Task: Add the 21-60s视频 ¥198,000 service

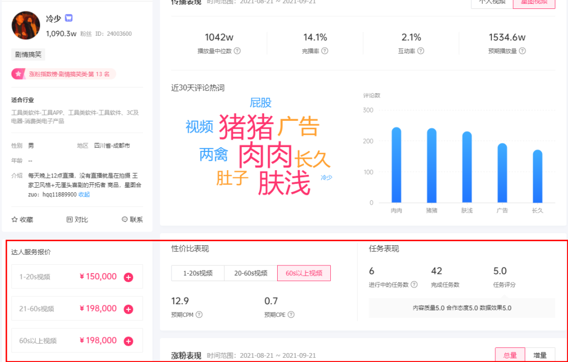Action: point(128,309)
